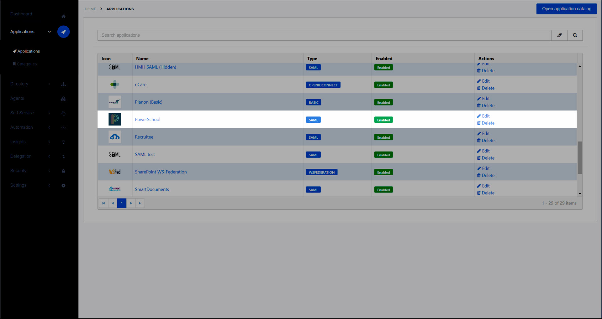Click the Planon app icon
Viewport: 602px width, 319px height.
coord(115,102)
